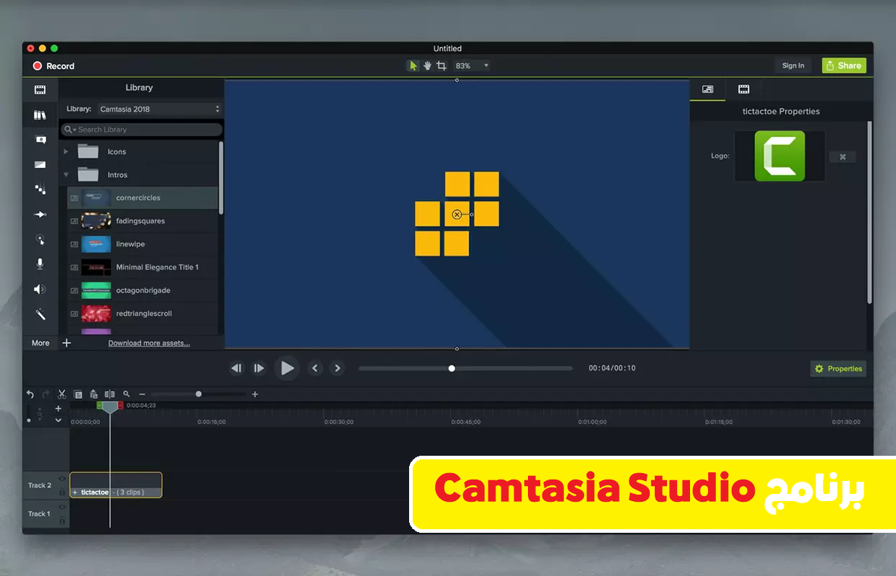Open the Library tab in sidebar

(x=40, y=114)
